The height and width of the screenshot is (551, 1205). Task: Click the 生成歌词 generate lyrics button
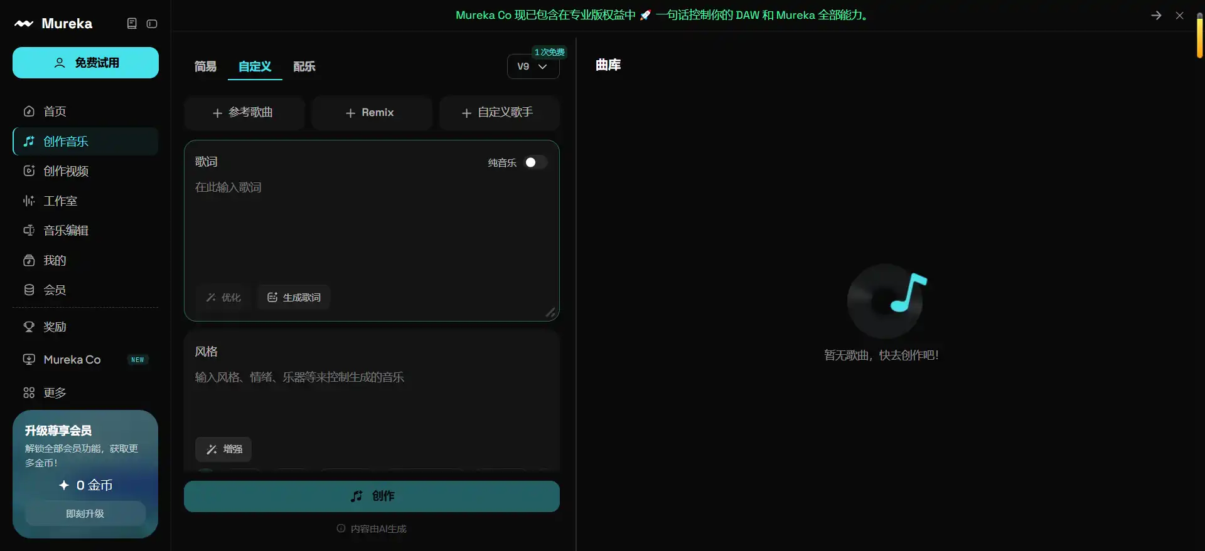[294, 297]
